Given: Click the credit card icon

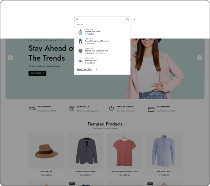Looking at the screenshot, I should click(x=151, y=109).
